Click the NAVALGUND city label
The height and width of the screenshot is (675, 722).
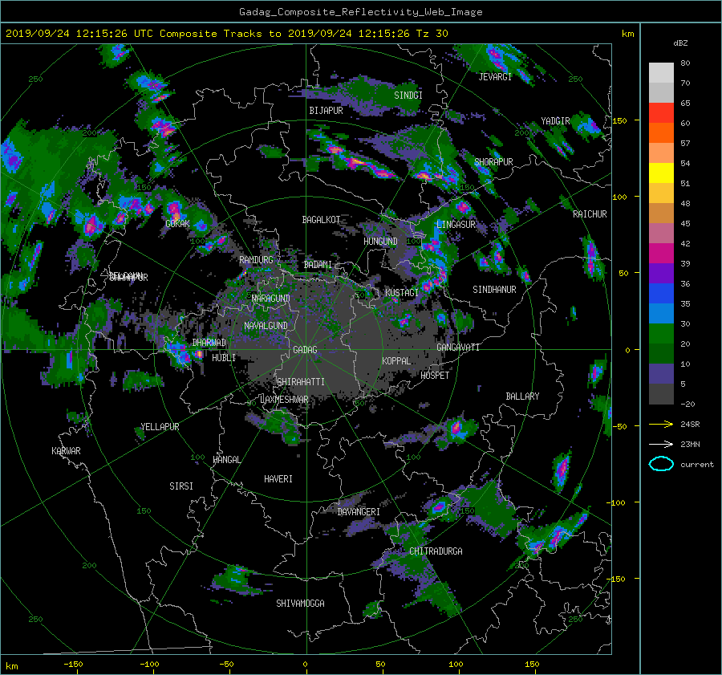[266, 326]
